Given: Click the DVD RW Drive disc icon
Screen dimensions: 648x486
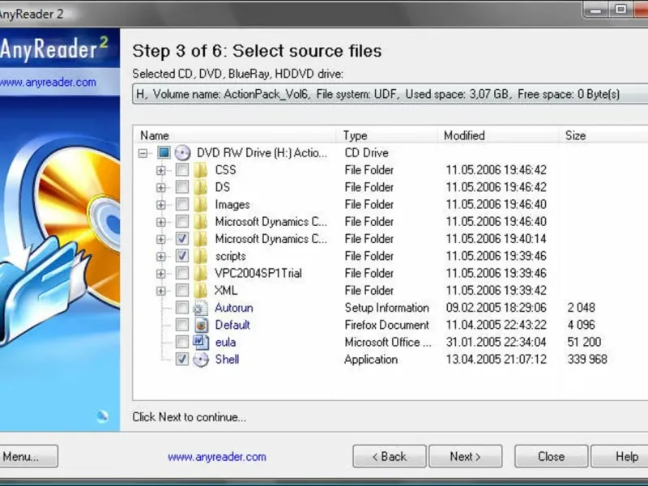Looking at the screenshot, I should click(x=182, y=153).
